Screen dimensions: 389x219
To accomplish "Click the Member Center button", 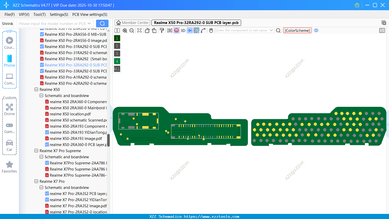I will point(132,22).
